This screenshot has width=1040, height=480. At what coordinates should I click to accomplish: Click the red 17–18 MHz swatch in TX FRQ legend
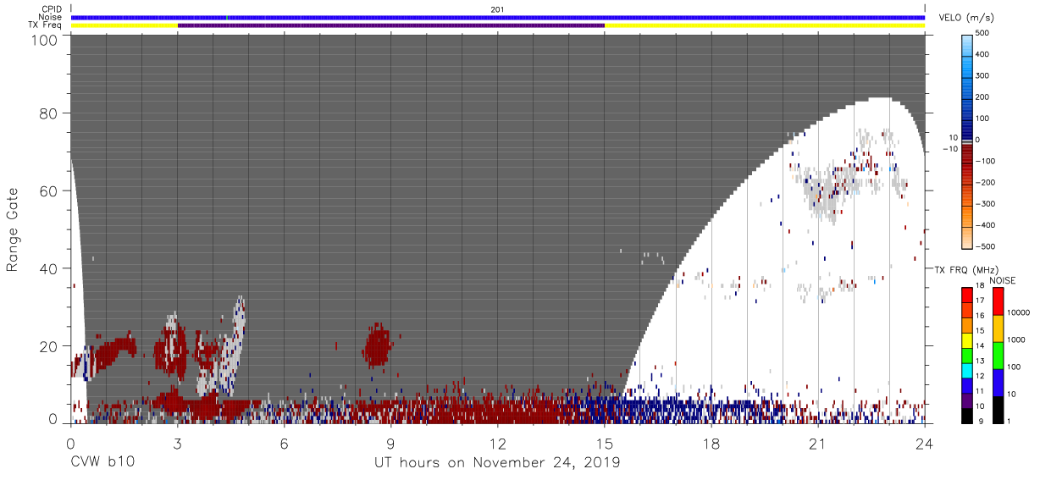click(966, 295)
